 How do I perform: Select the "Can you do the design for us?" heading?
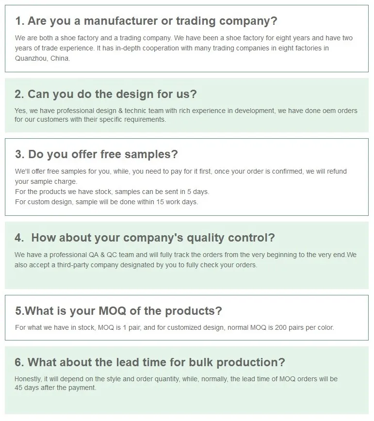tap(106, 94)
